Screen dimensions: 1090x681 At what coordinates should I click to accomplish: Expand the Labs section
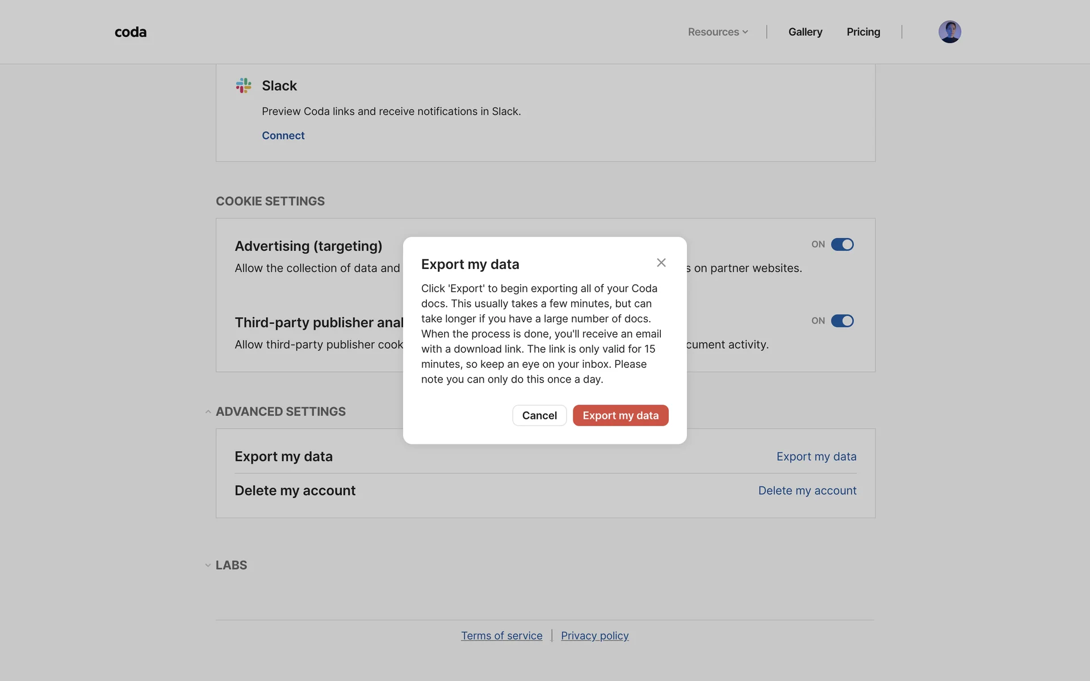click(208, 566)
